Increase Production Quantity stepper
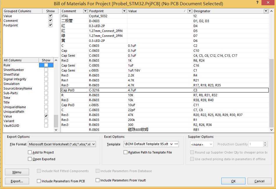Image resolution: width=276 pixels, height=189 pixels. coord(265,143)
